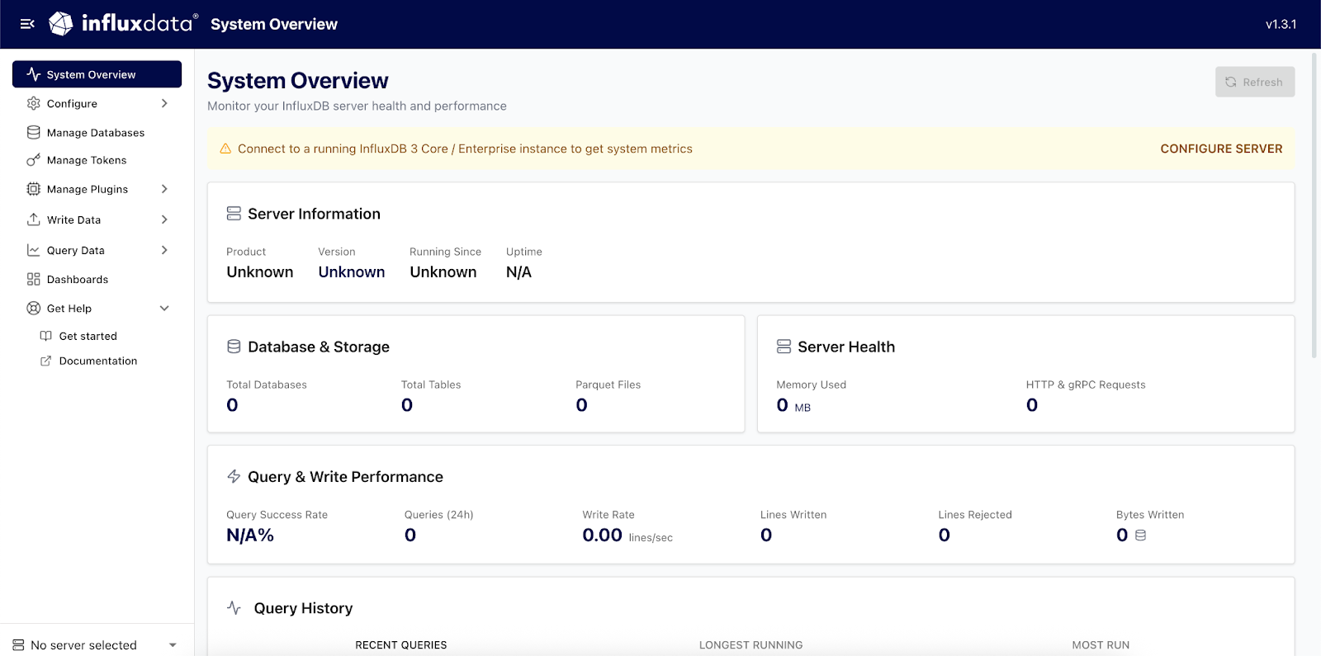Click the v1.3.1 version label
The image size is (1321, 656).
coord(1281,24)
